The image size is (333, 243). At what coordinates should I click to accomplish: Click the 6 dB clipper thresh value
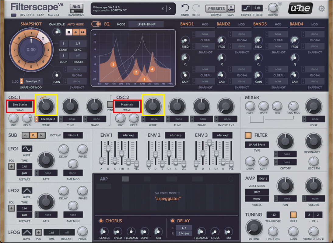point(258,8)
